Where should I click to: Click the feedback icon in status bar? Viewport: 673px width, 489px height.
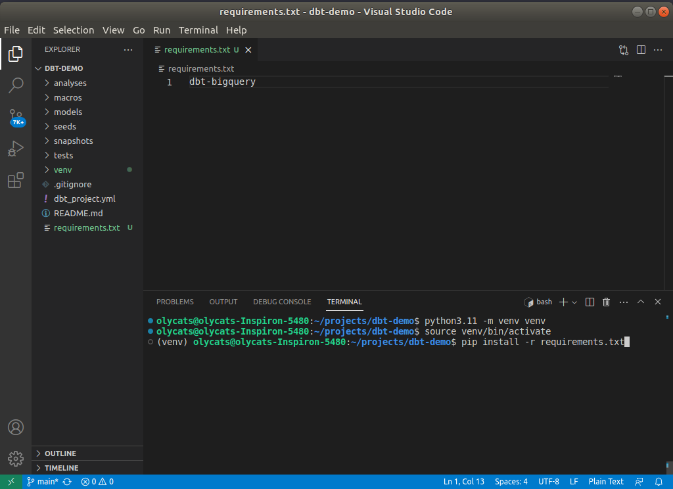point(639,482)
